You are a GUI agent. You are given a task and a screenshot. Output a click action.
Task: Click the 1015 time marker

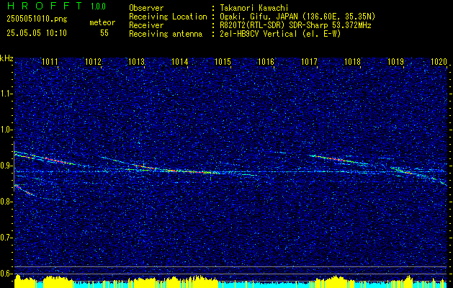pos(223,61)
